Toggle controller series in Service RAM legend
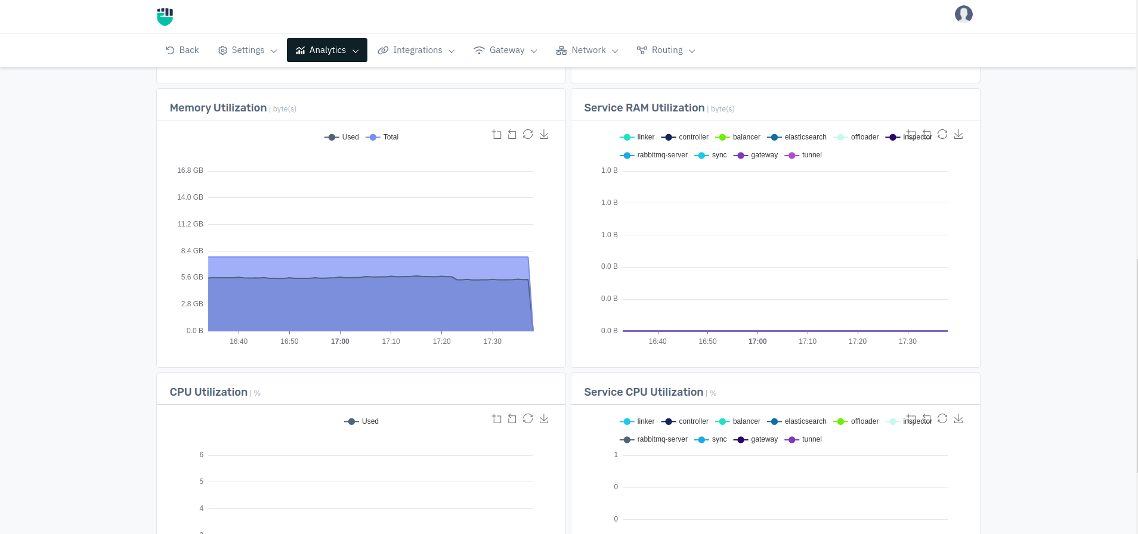This screenshot has width=1138, height=534. (x=685, y=137)
